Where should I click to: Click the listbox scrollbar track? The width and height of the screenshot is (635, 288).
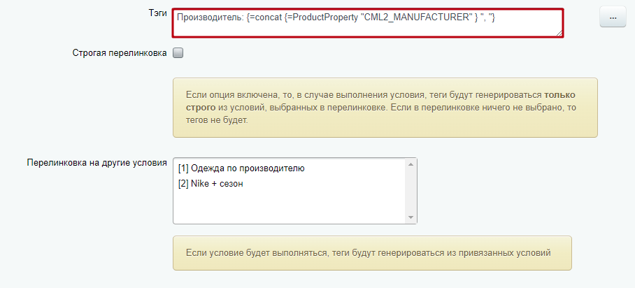click(411, 191)
